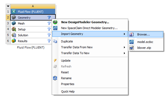165x96 pixels.
Task: Click the Mesh cell status question mark
Action: (x=49, y=23)
